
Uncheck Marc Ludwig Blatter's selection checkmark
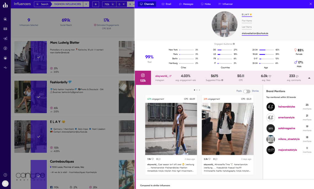coord(39,57)
